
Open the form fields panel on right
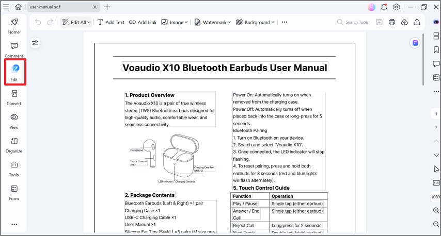point(436,77)
